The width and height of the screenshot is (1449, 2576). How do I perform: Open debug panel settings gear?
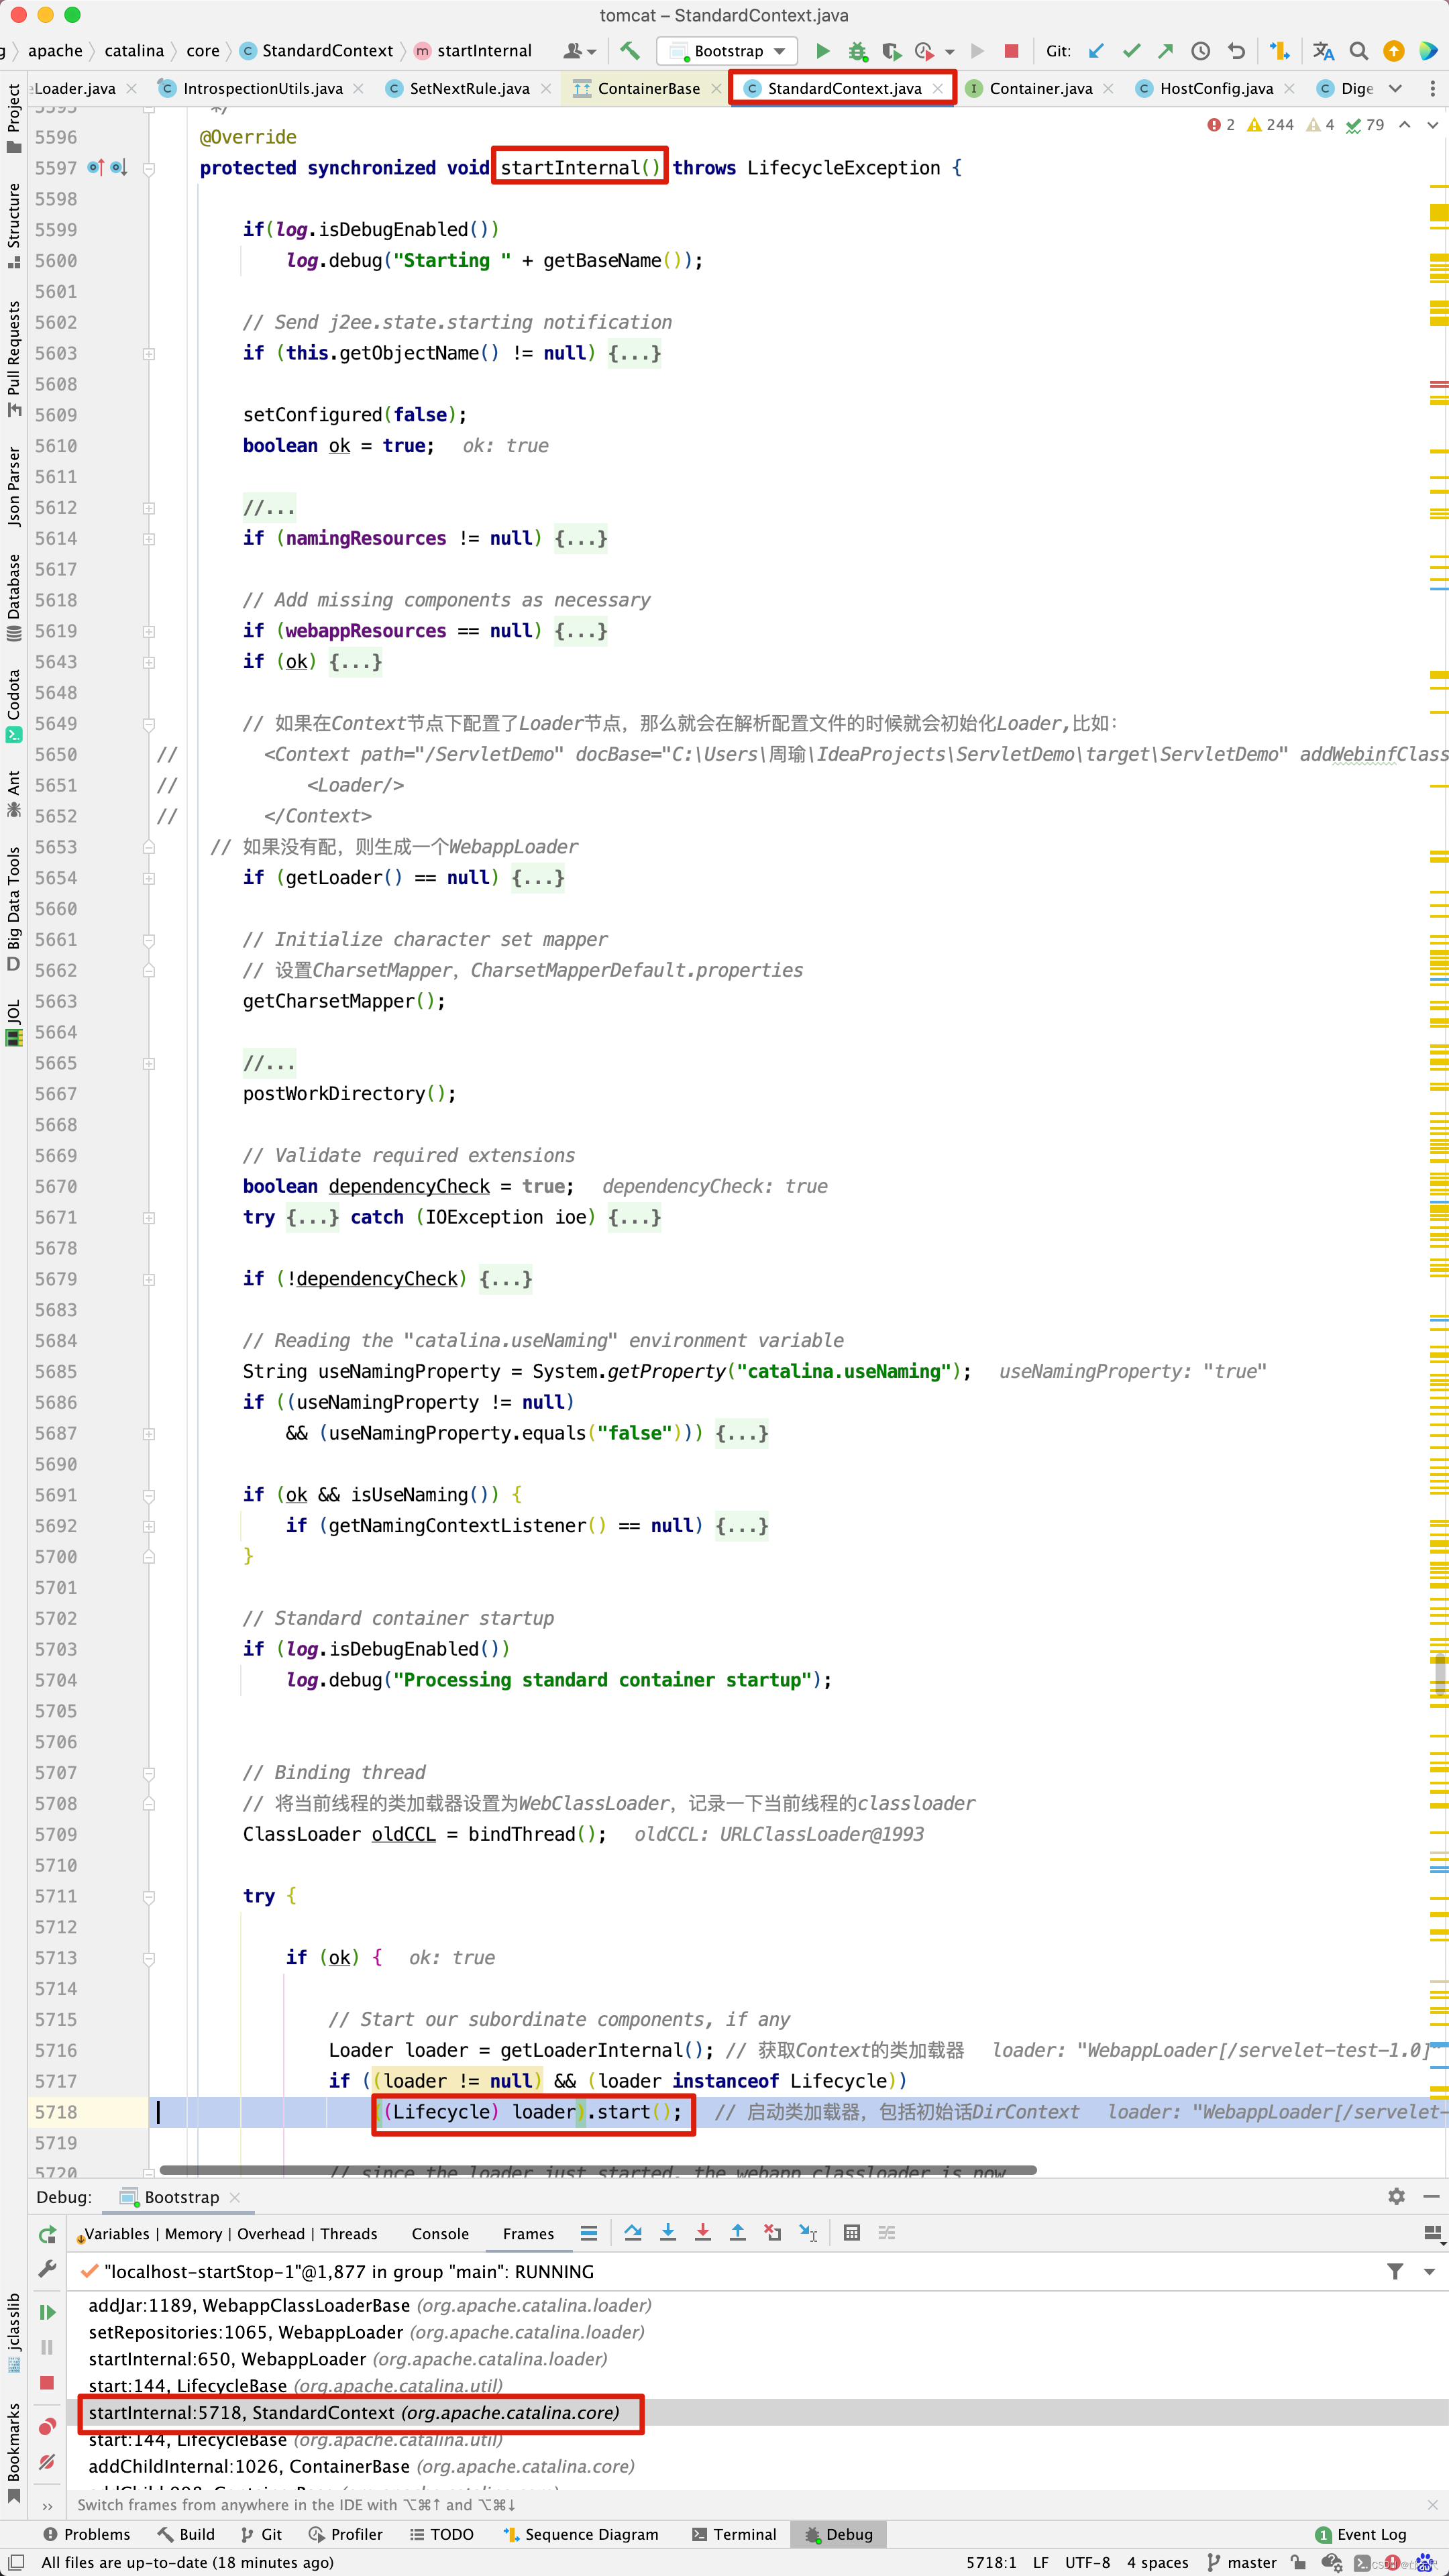pyautogui.click(x=1396, y=2196)
